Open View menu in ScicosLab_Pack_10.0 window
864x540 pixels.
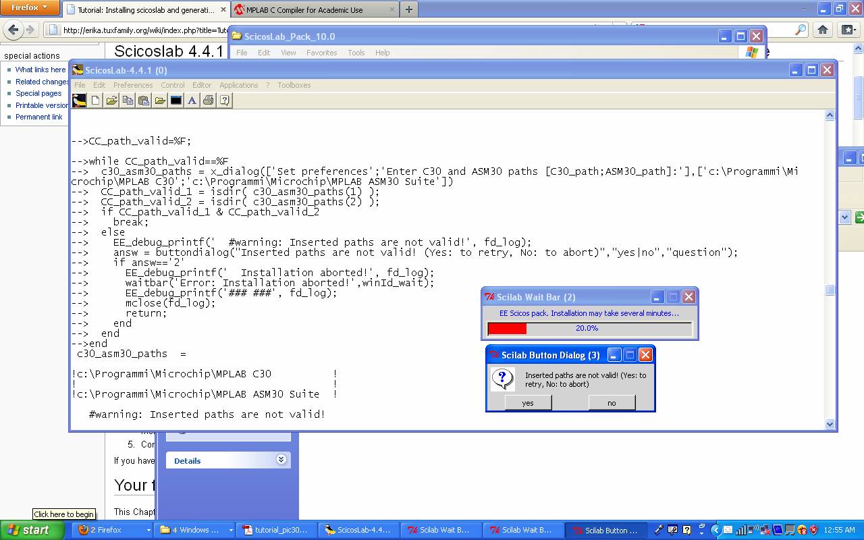tap(288, 53)
